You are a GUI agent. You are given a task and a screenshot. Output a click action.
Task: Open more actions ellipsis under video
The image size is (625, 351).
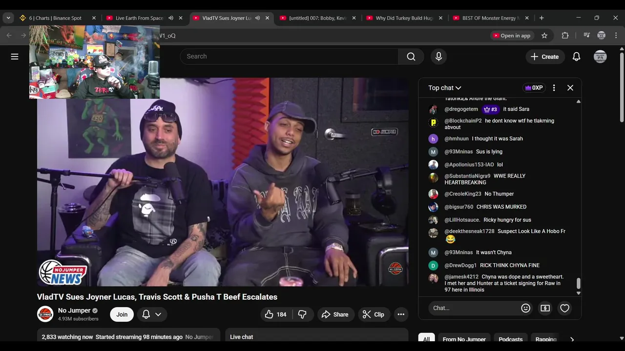tap(401, 314)
